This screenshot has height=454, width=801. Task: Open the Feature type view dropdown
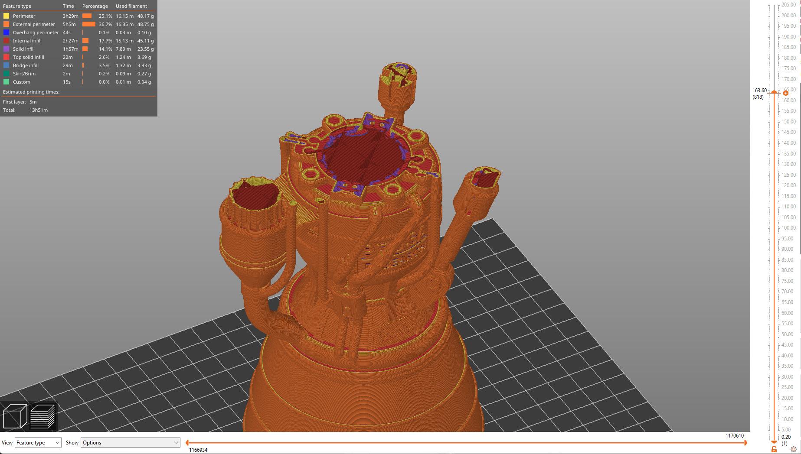[38, 442]
